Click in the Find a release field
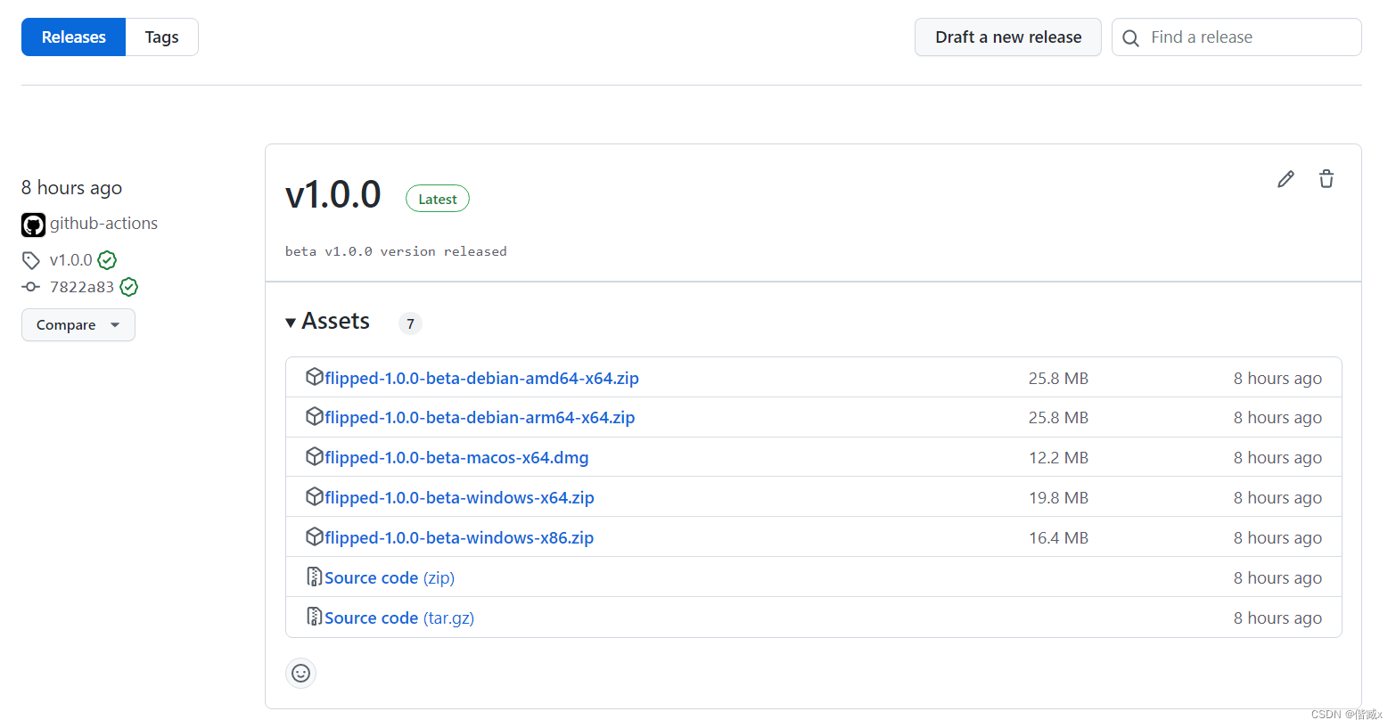 click(x=1236, y=37)
